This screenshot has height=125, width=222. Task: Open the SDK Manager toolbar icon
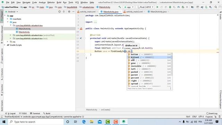211,7
